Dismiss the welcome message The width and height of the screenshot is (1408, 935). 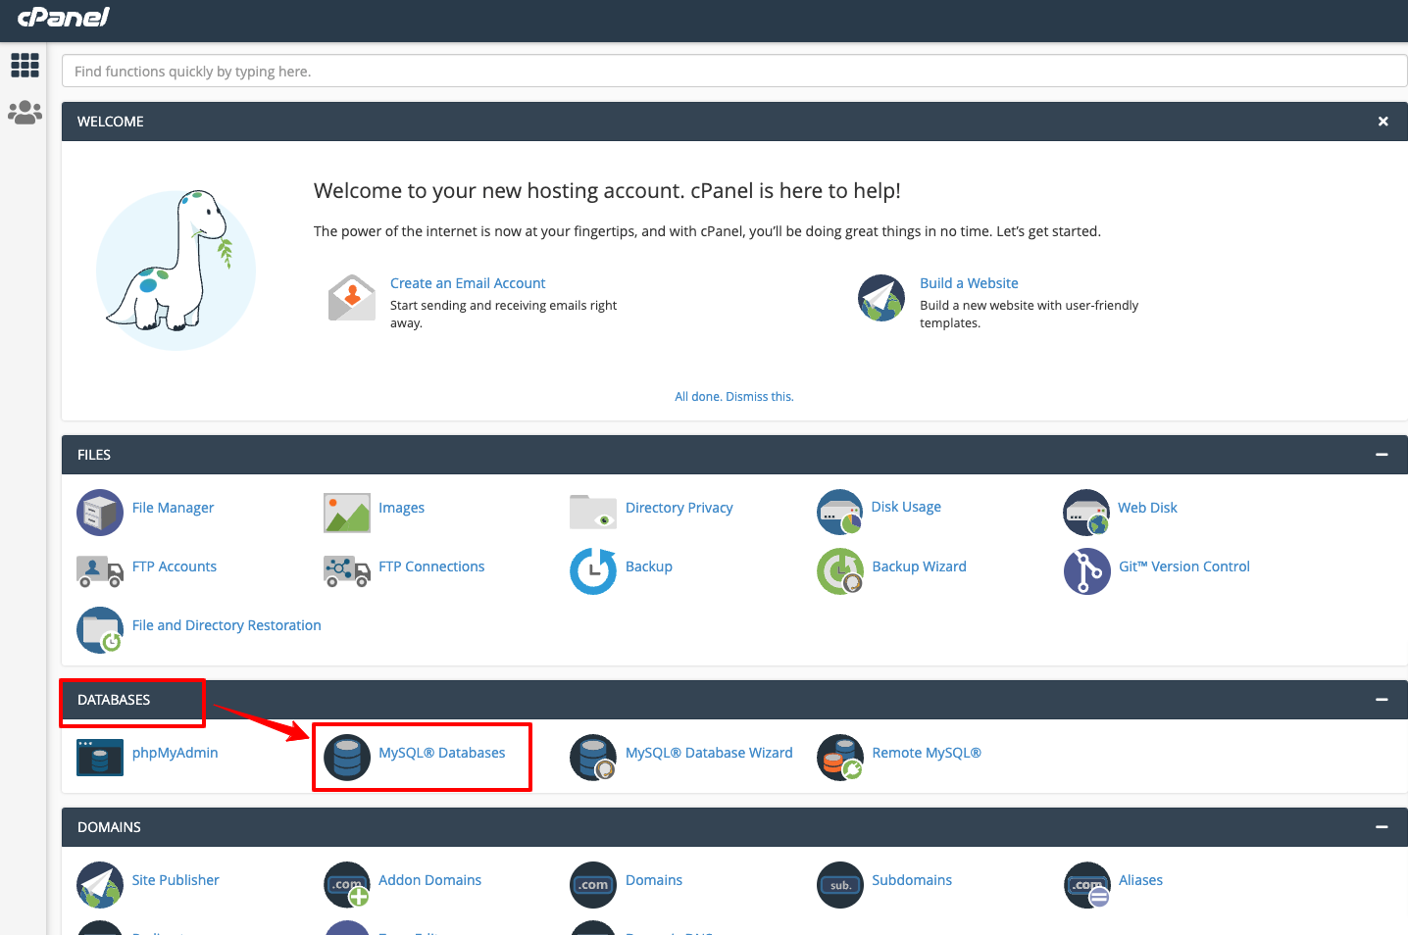coord(733,396)
